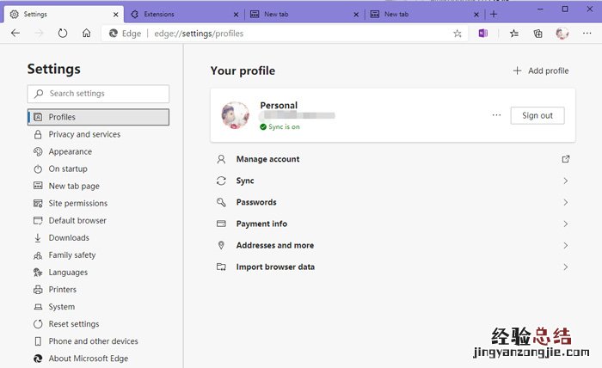Open Import browser data row
The image size is (602, 368).
275,267
